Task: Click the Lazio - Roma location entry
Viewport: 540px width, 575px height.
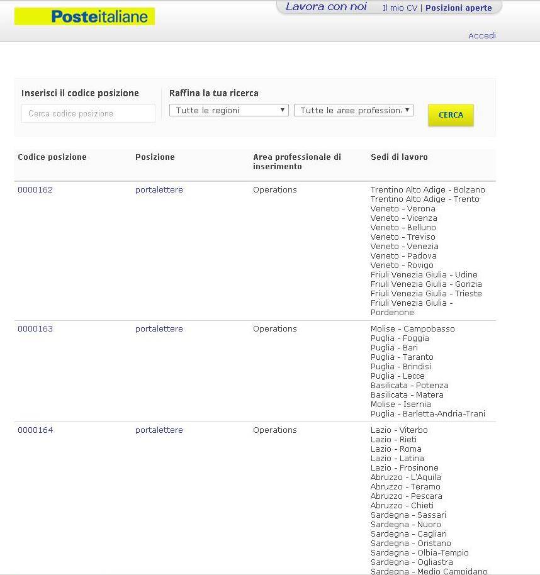Action: pyautogui.click(x=396, y=449)
